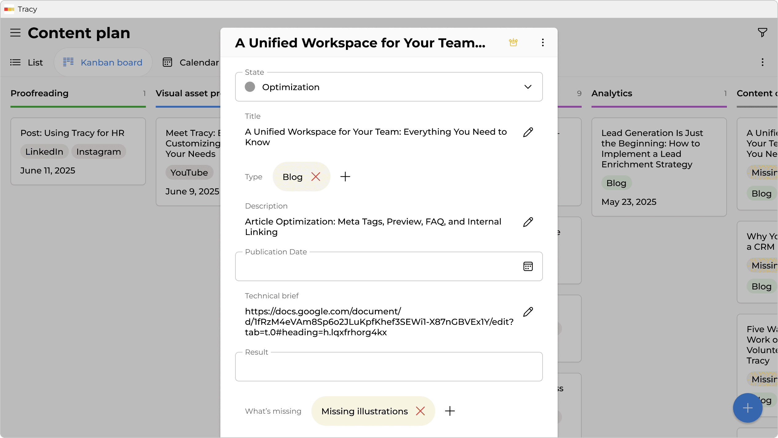Open the card's three-dot options menu
The image size is (778, 438).
(x=543, y=42)
